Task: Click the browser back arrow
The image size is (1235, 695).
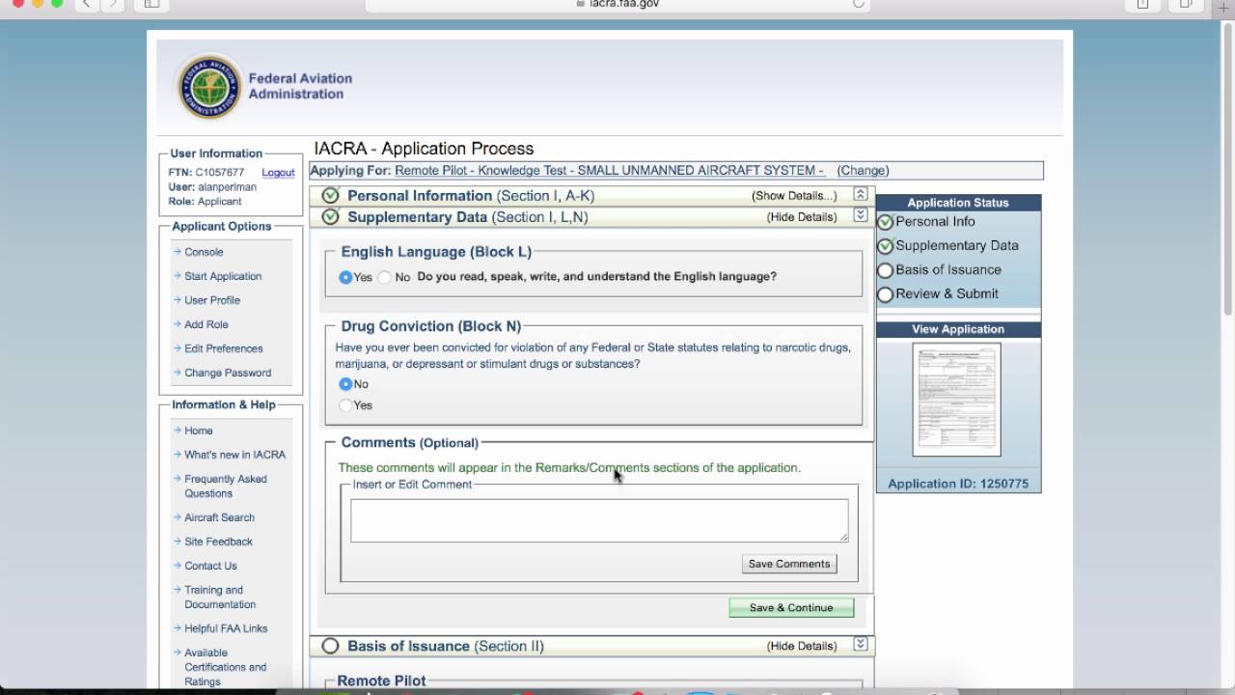Action: [87, 4]
